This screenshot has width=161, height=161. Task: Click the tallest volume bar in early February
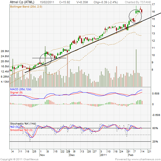click(x=136, y=68)
